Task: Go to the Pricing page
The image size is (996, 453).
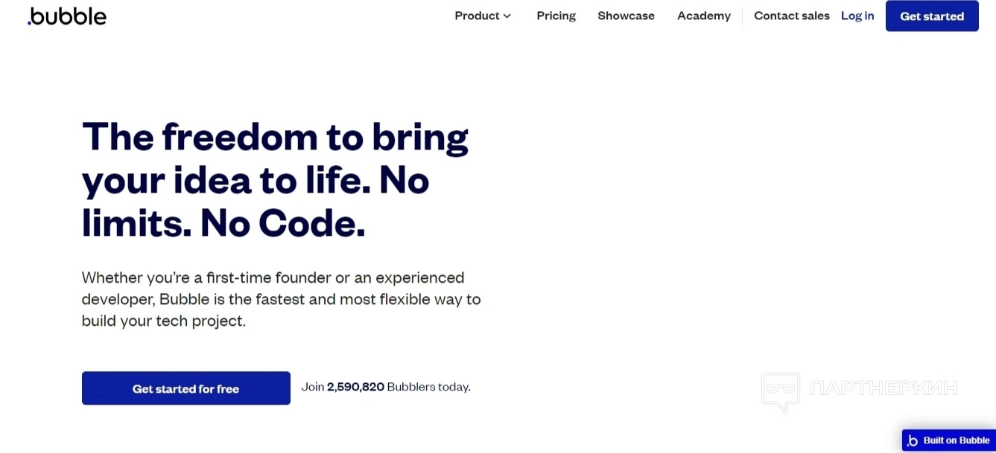Action: pos(556,16)
